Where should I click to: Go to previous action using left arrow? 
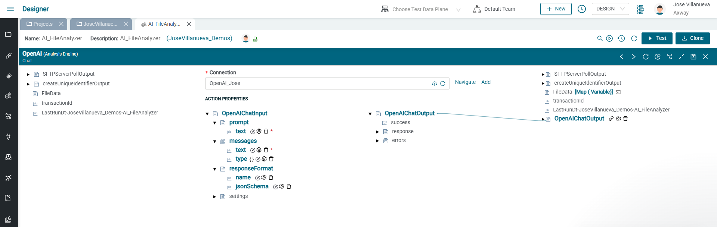click(x=622, y=57)
